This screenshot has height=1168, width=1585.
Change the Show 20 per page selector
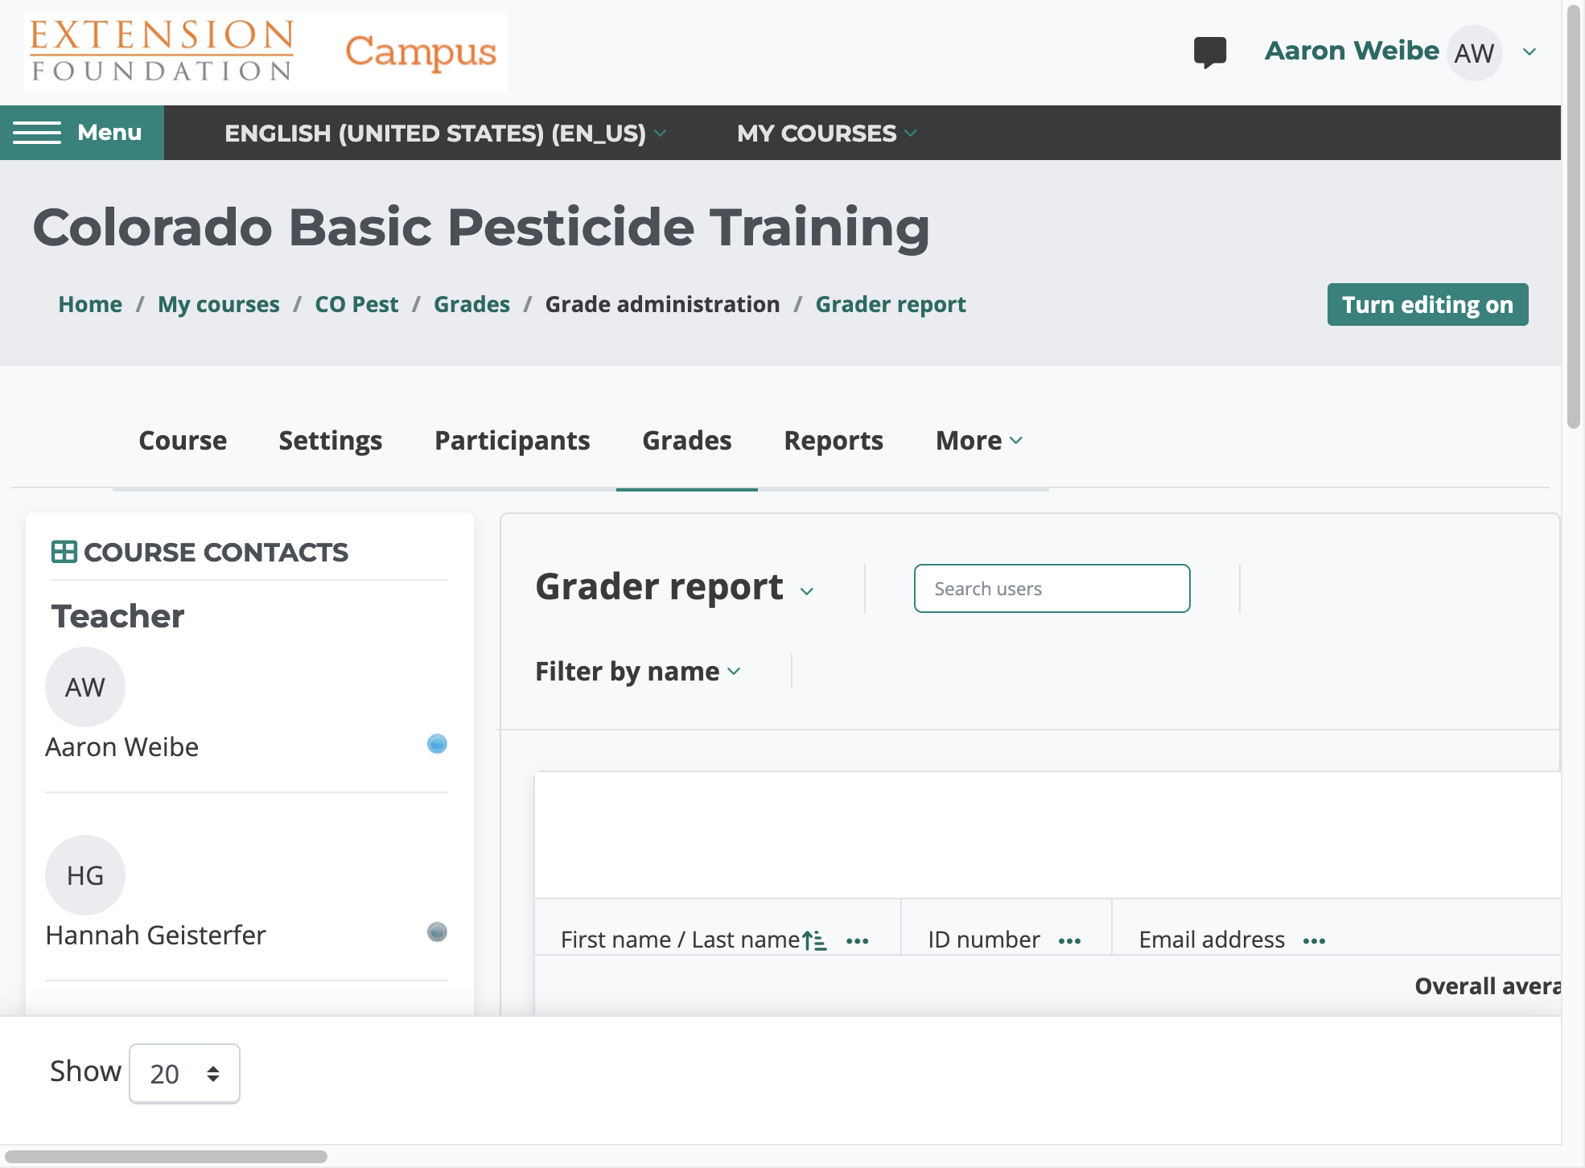click(184, 1074)
